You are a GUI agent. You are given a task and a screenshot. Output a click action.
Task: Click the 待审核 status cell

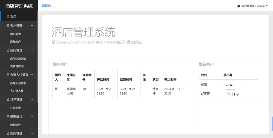click(156, 91)
